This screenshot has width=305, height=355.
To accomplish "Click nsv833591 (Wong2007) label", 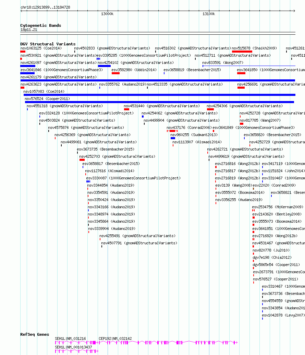I will [223, 63].
